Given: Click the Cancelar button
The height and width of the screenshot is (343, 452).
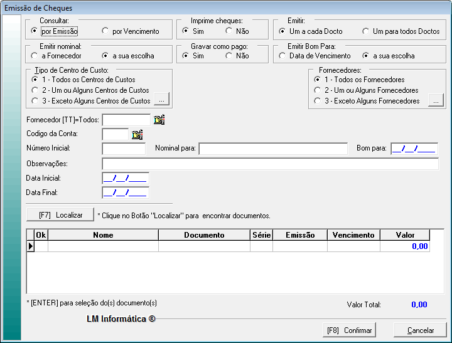Looking at the screenshot, I should point(420,330).
